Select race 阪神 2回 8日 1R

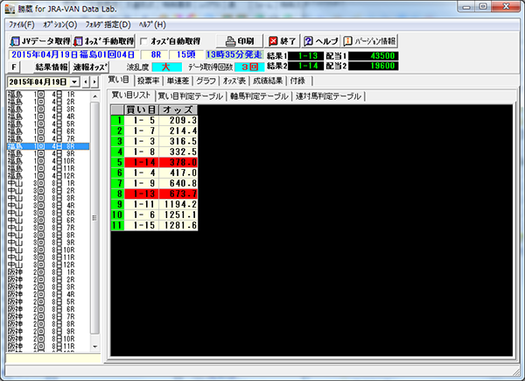48,272
